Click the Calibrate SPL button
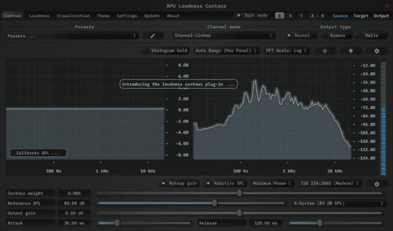 point(38,153)
